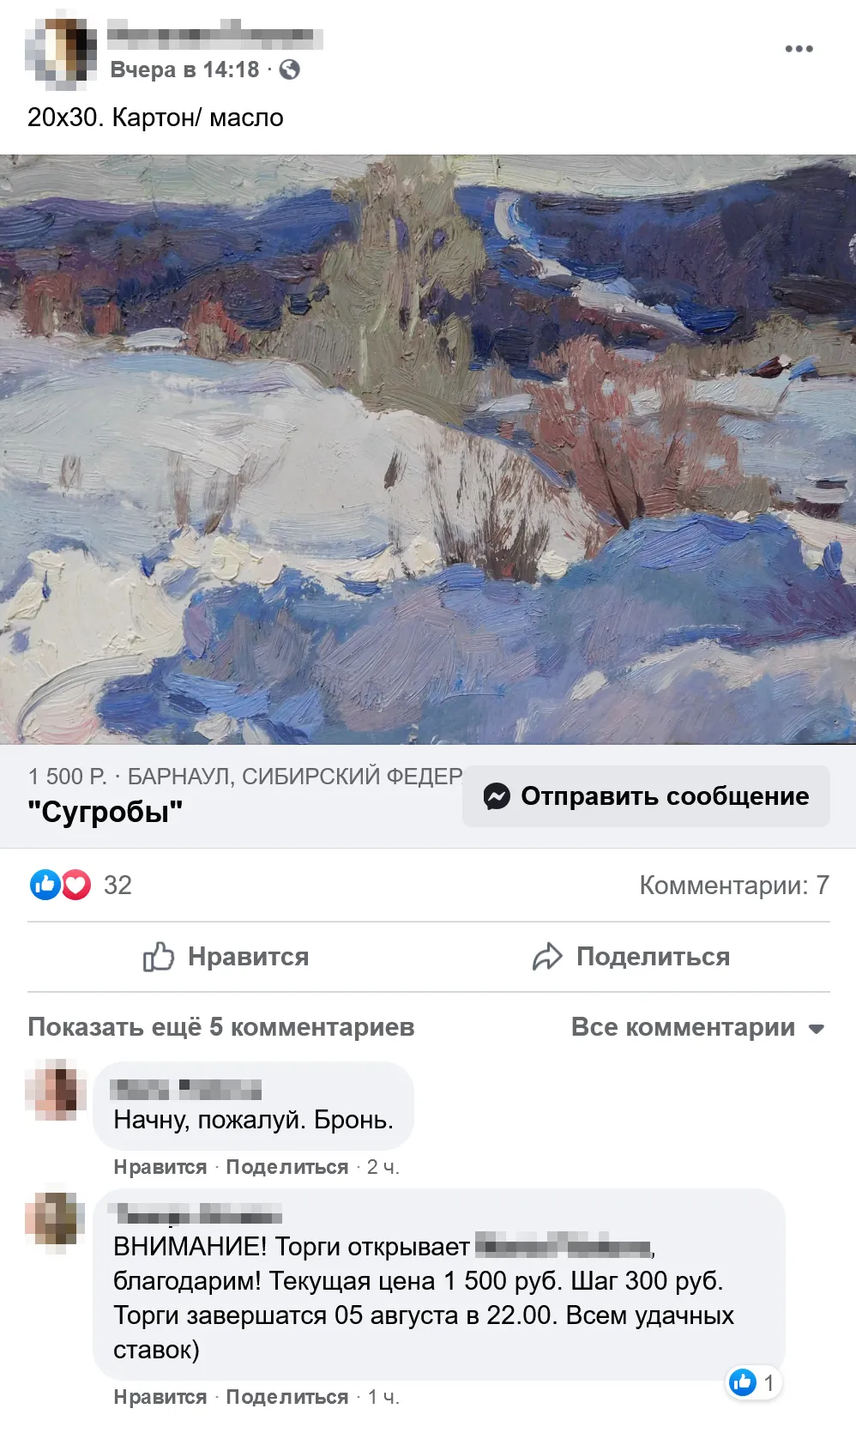Viewport: 856px width, 1445px height.
Task: Open the three-dot post options menu
Action: (x=799, y=49)
